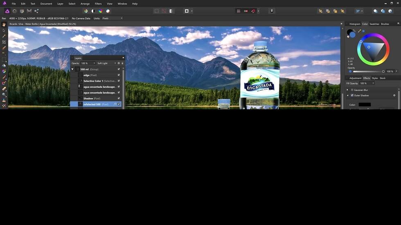Adjust the color Opacity slider
The height and width of the screenshot is (225, 401).
[x=368, y=71]
